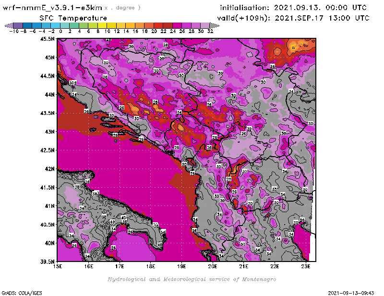Image resolution: width=384 pixels, height=296 pixels.
Task: Click the 23E longitude label
Action: coord(306,266)
